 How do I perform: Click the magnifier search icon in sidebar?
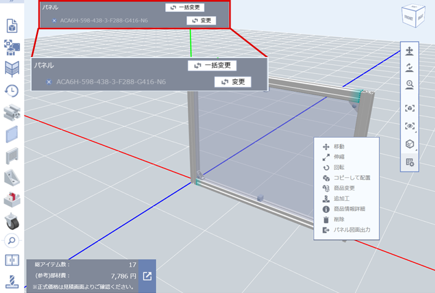tap(12, 239)
